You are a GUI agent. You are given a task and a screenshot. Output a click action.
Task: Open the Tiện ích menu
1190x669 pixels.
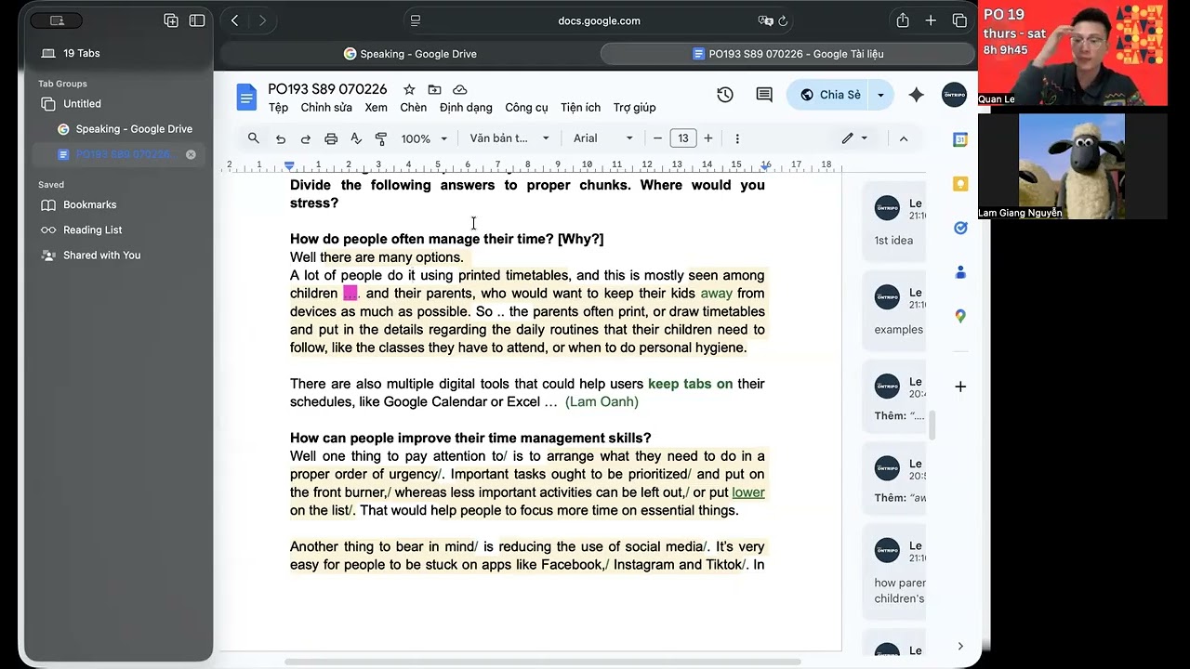coord(580,108)
